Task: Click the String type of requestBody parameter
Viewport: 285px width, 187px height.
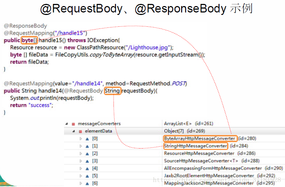Action: coord(112,91)
